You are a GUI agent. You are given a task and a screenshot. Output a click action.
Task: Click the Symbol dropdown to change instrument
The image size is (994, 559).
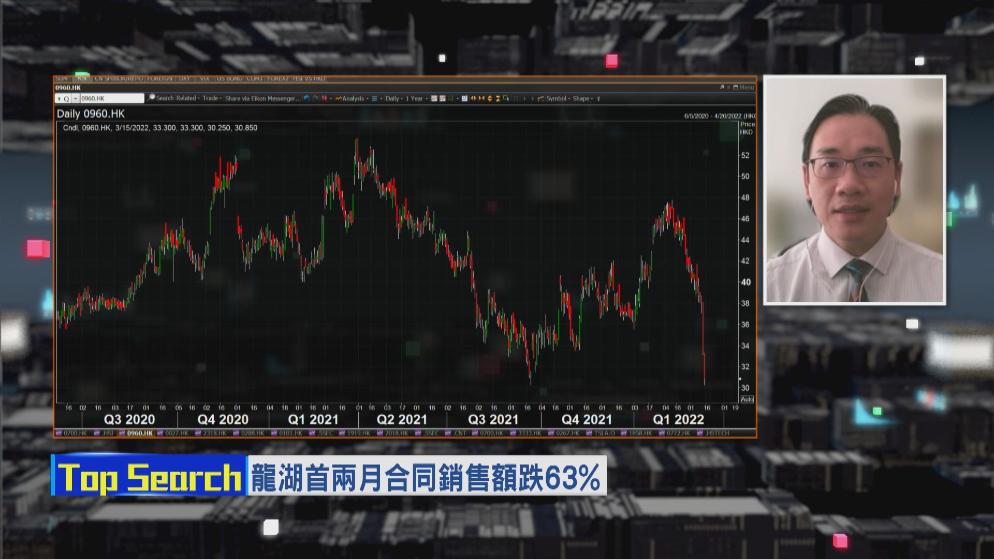pos(558,98)
